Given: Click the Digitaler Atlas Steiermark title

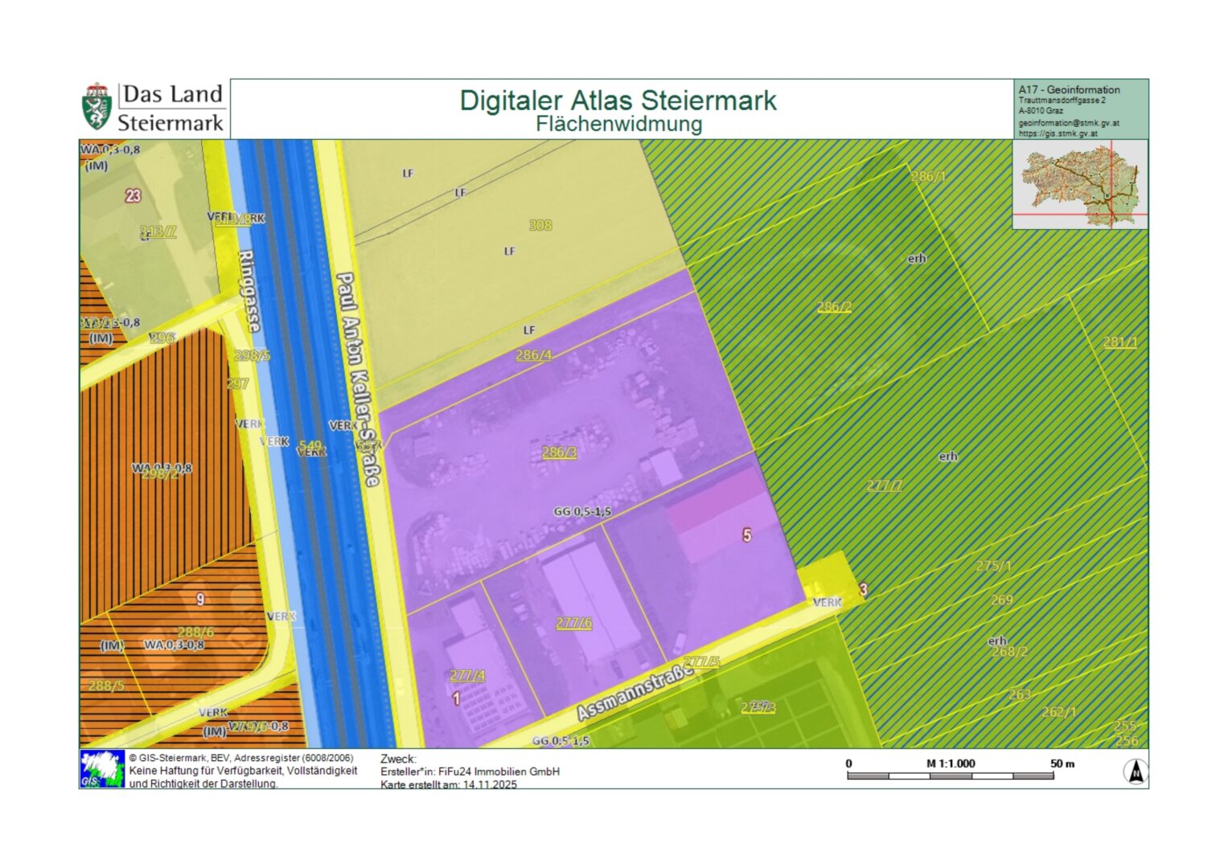Looking at the screenshot, I should click(x=618, y=100).
